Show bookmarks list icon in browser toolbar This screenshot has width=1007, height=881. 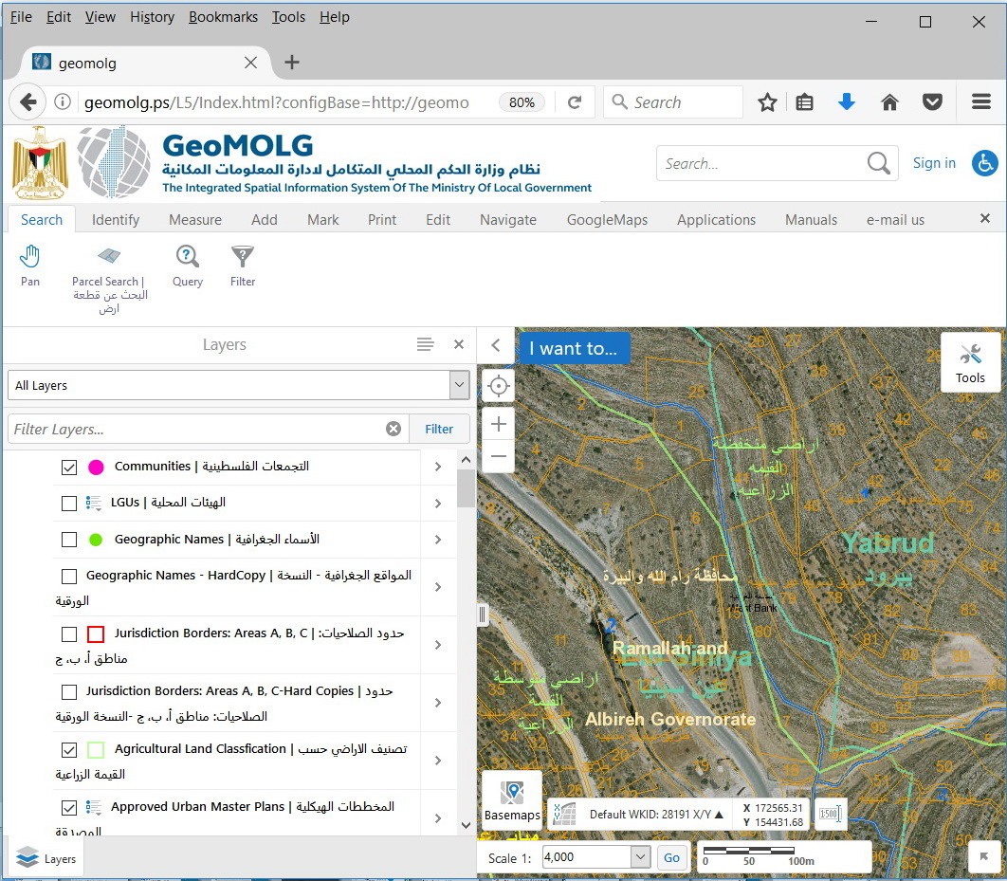[x=805, y=102]
